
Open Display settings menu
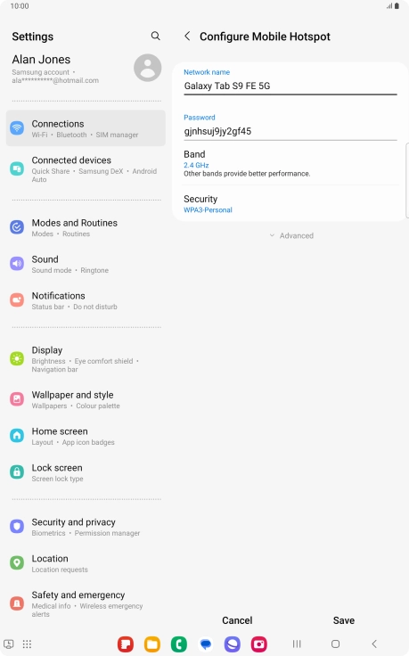coord(86,359)
